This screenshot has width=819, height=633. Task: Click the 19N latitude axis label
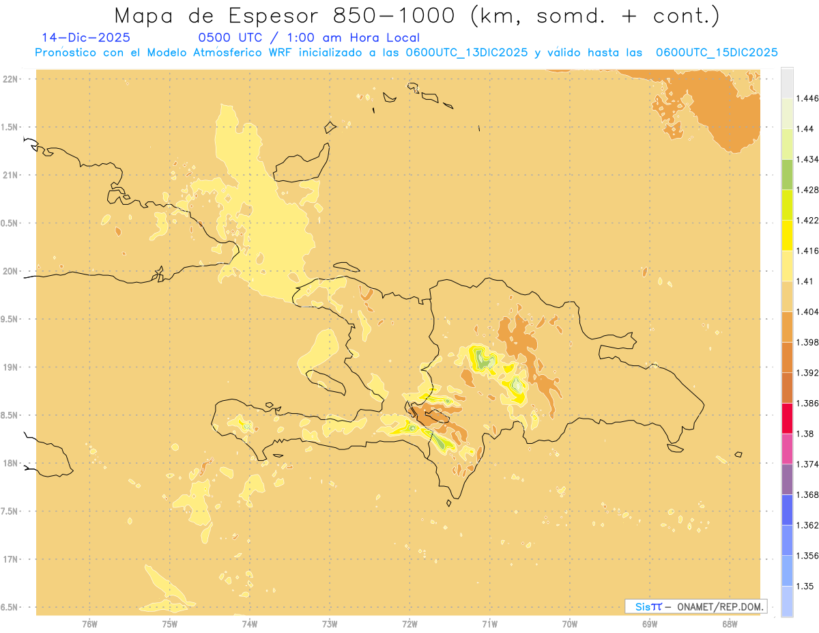pos(12,367)
